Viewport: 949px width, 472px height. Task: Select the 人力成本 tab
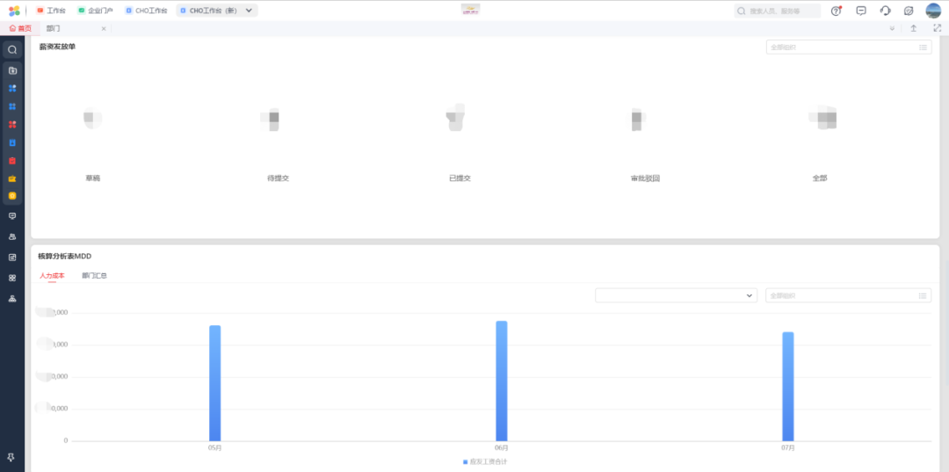(x=52, y=276)
